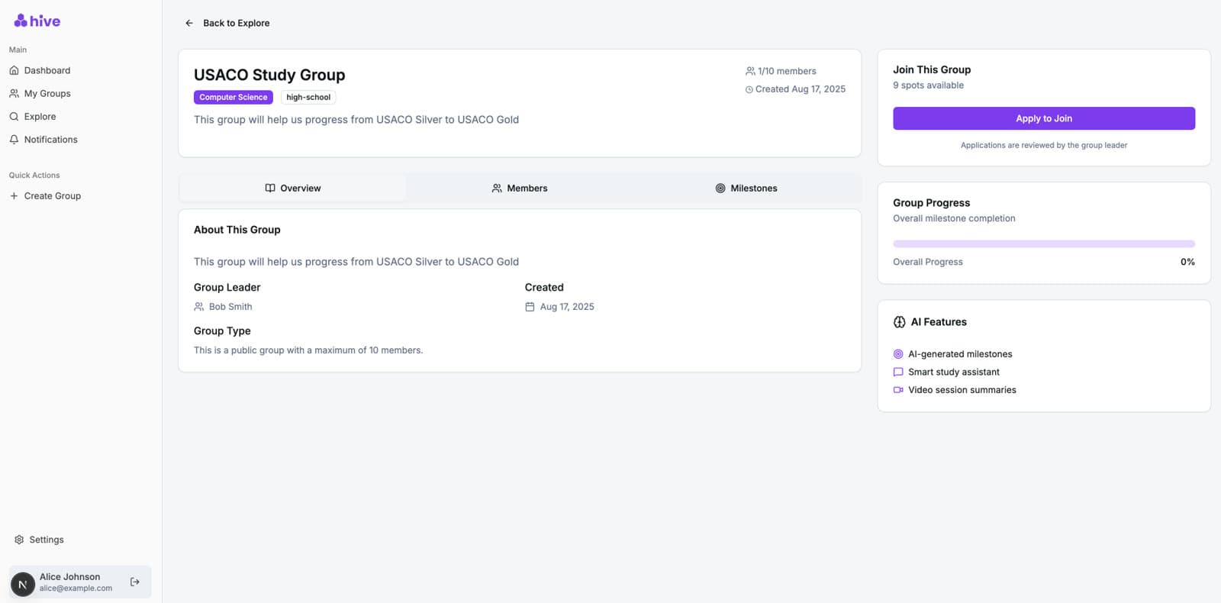Viewport: 1221px width, 603px height.
Task: Click the calendar icon beside Aug 17, 2025
Action: coord(530,307)
